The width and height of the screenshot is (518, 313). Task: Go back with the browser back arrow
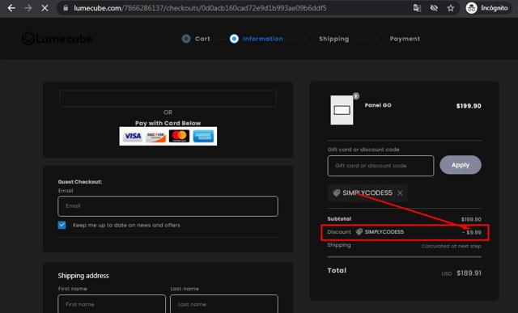tap(11, 8)
